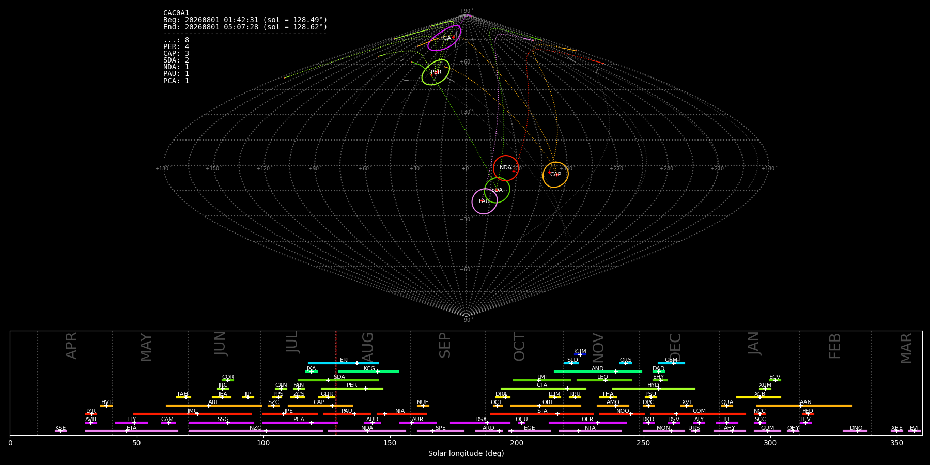Click the ETA shower activity bar
The height and width of the screenshot is (465, 930).
(x=132, y=431)
